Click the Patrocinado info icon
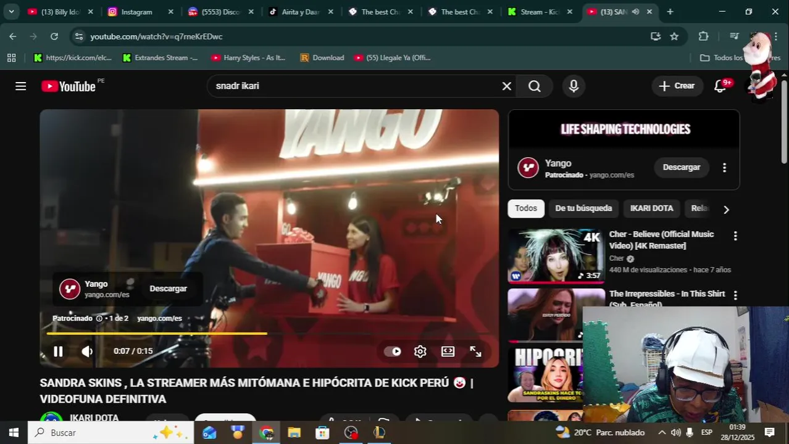This screenshot has width=789, height=444. point(99,319)
